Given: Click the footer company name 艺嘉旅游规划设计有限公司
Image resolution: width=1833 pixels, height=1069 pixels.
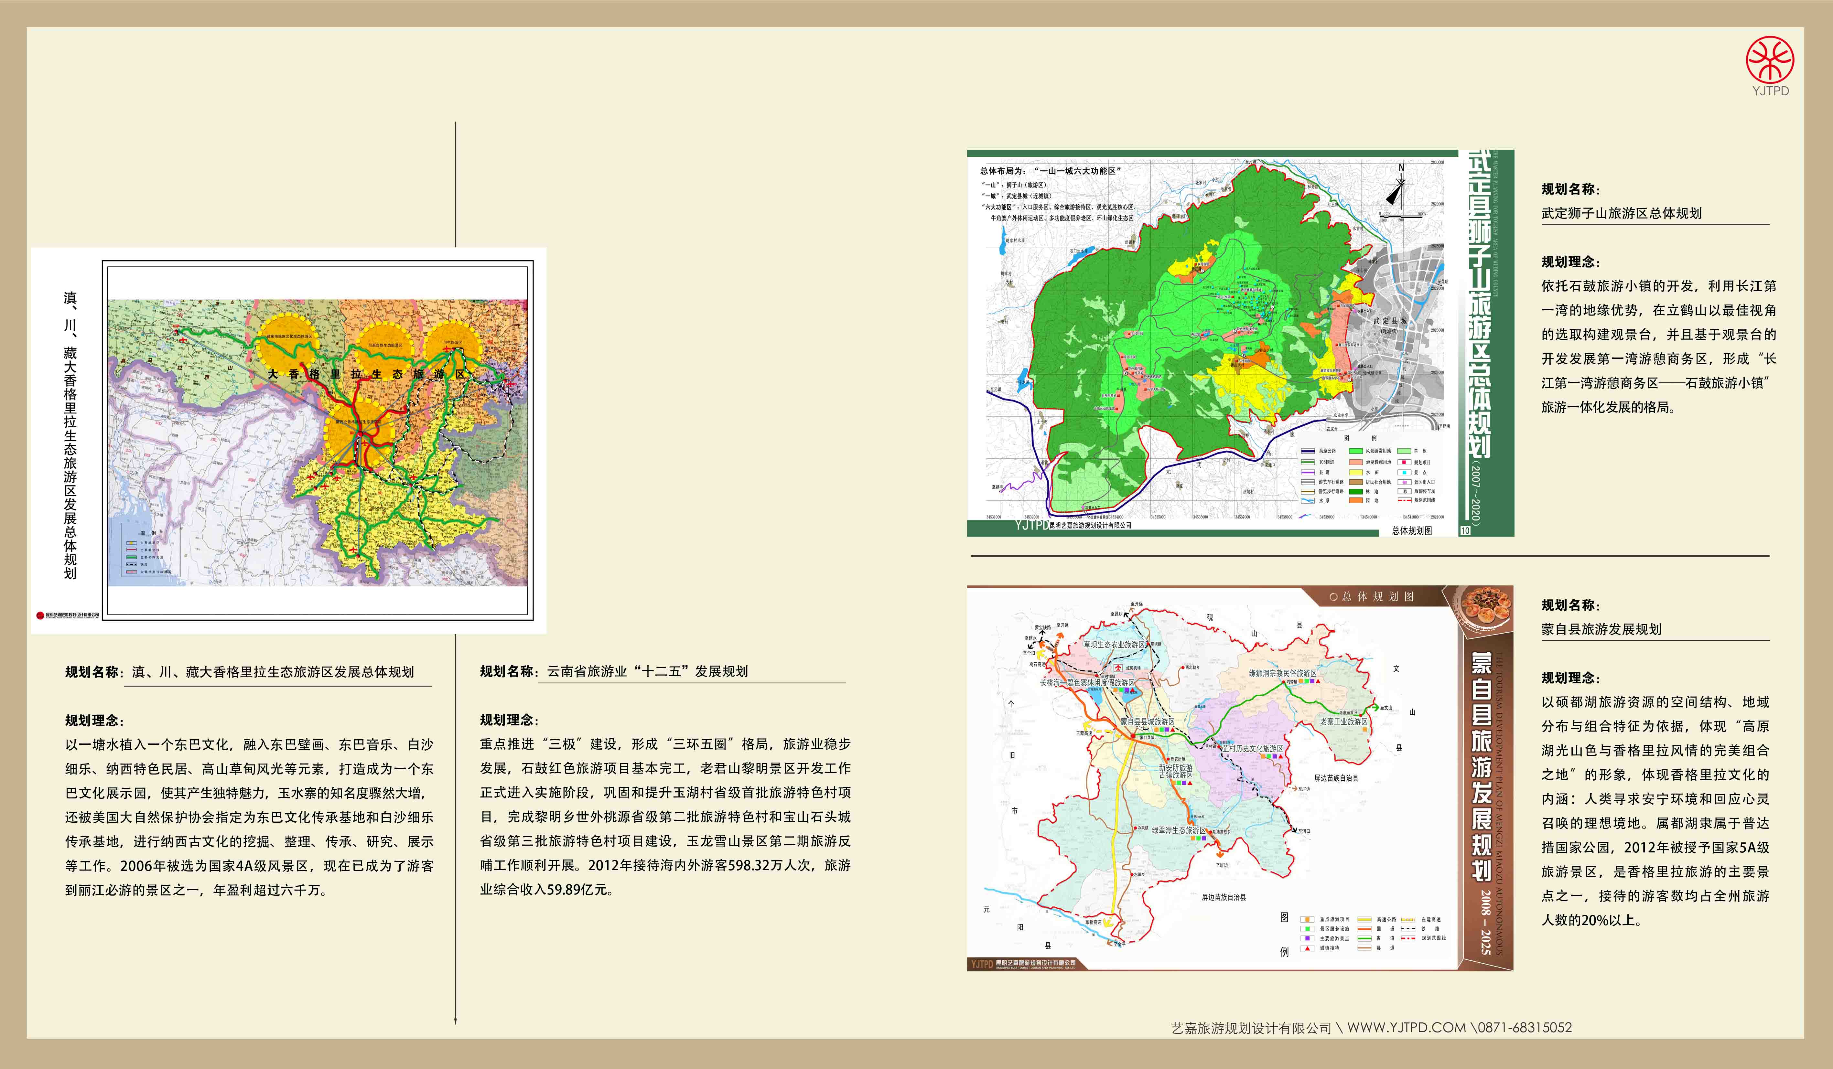Looking at the screenshot, I should (x=1251, y=1028).
